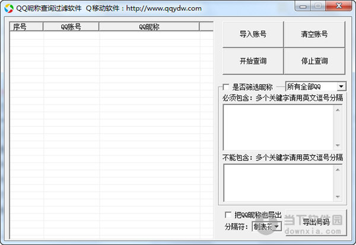Click the 导入账号 button

[253, 34]
